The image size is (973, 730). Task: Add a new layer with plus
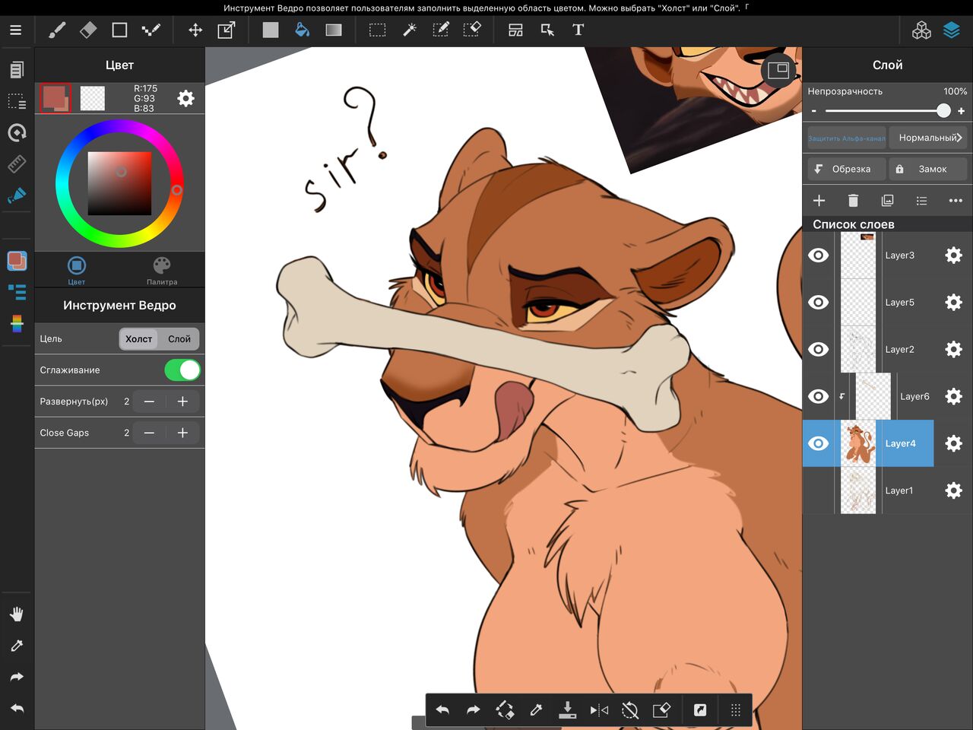point(819,201)
